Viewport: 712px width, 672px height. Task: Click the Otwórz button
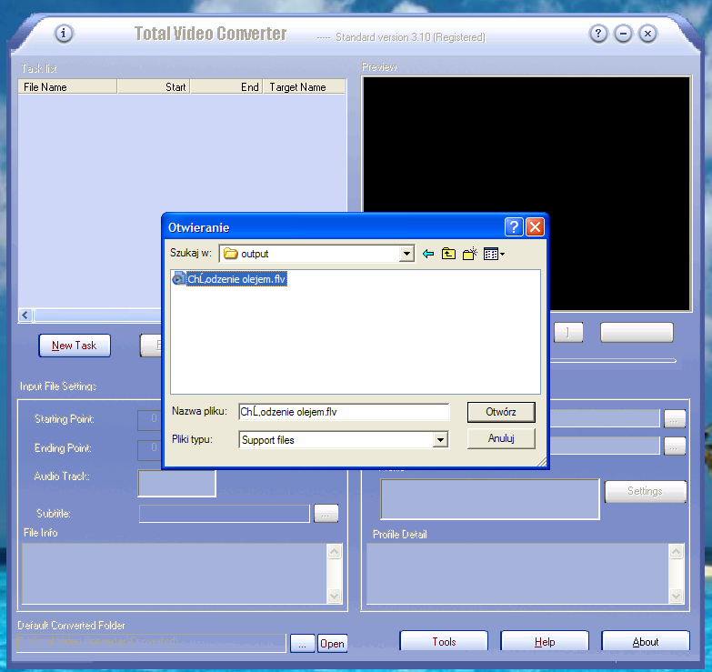501,412
